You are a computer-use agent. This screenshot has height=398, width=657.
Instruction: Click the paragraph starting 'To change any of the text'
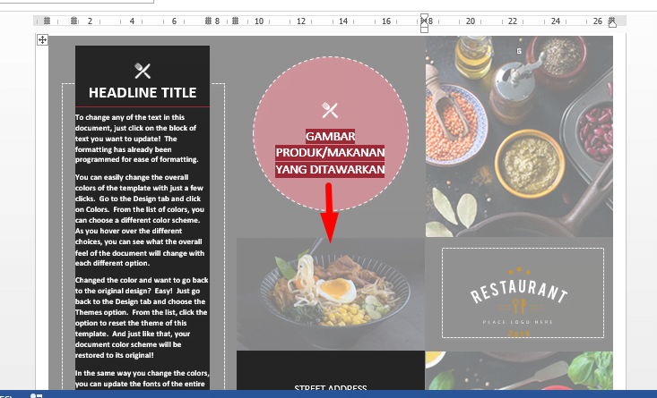tap(137, 139)
